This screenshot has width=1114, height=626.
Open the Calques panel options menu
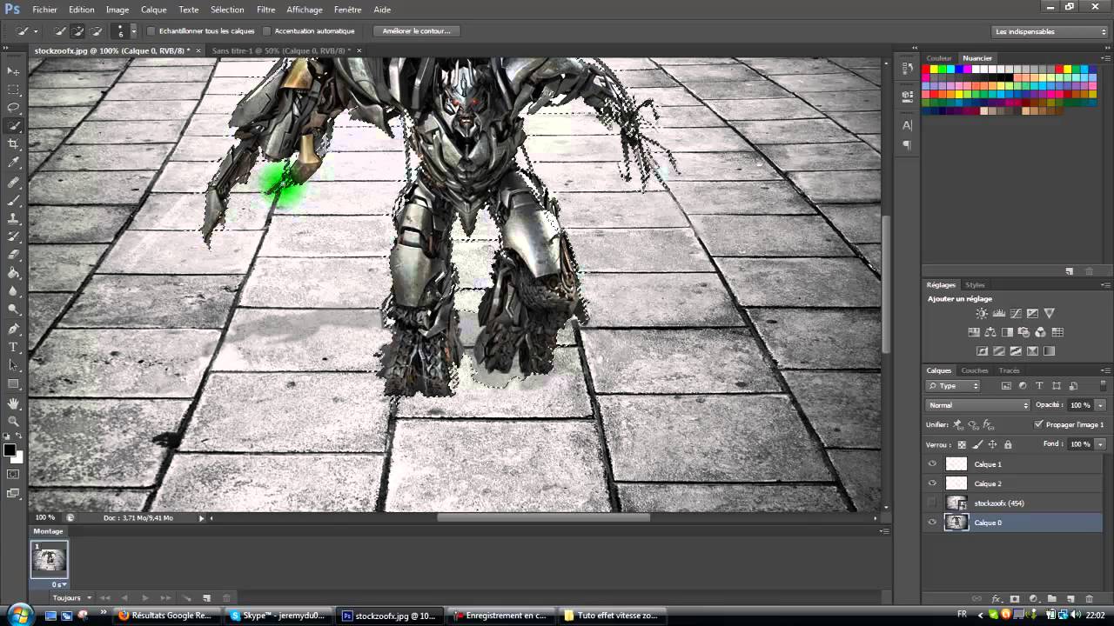[x=1104, y=370]
